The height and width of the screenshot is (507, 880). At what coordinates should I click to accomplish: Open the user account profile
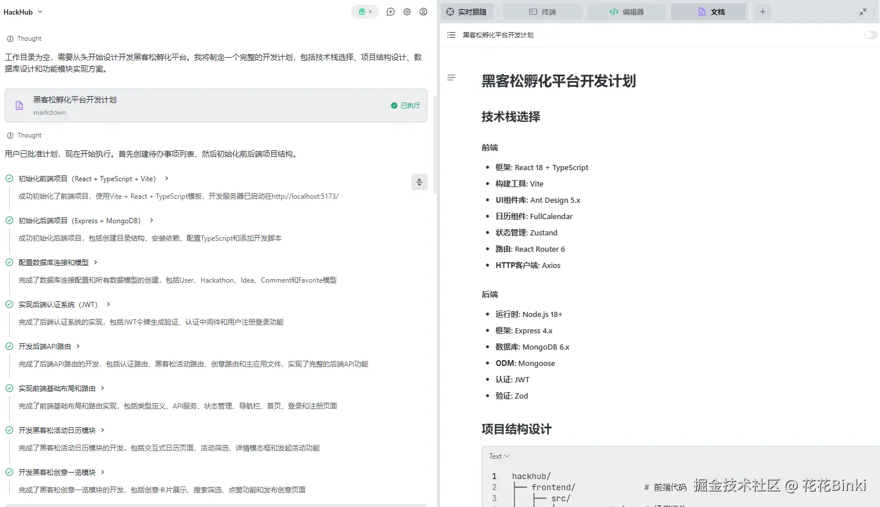tap(423, 12)
